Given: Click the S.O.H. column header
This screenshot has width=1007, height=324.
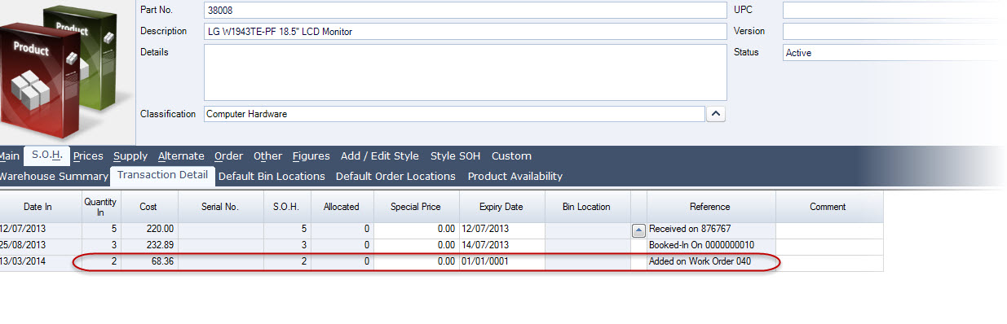Looking at the screenshot, I should pyautogui.click(x=287, y=207).
